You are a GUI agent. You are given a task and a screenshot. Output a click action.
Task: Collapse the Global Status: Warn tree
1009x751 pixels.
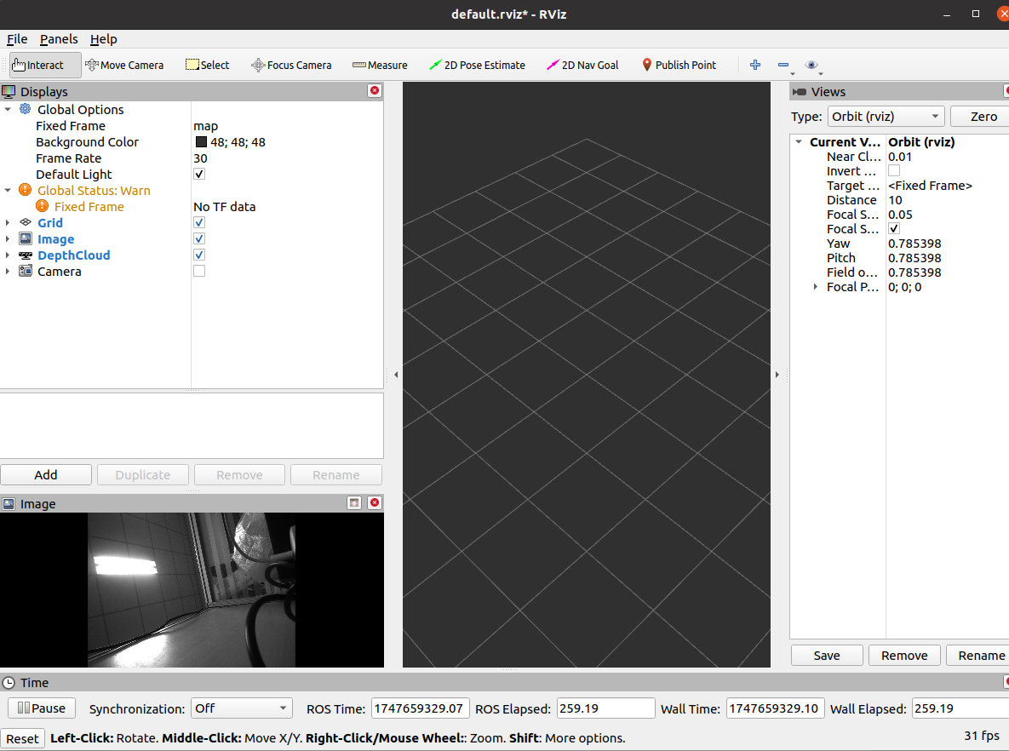8,191
